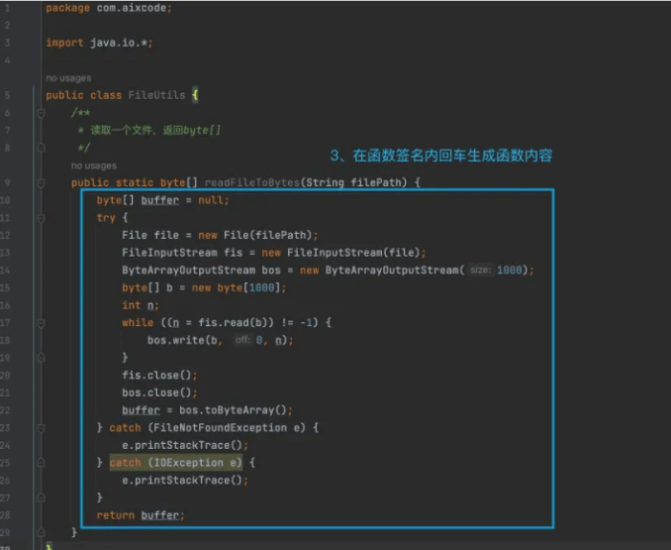Collapse the IOException catch block fold
Viewport: 671px width, 550px height.
pyautogui.click(x=42, y=463)
